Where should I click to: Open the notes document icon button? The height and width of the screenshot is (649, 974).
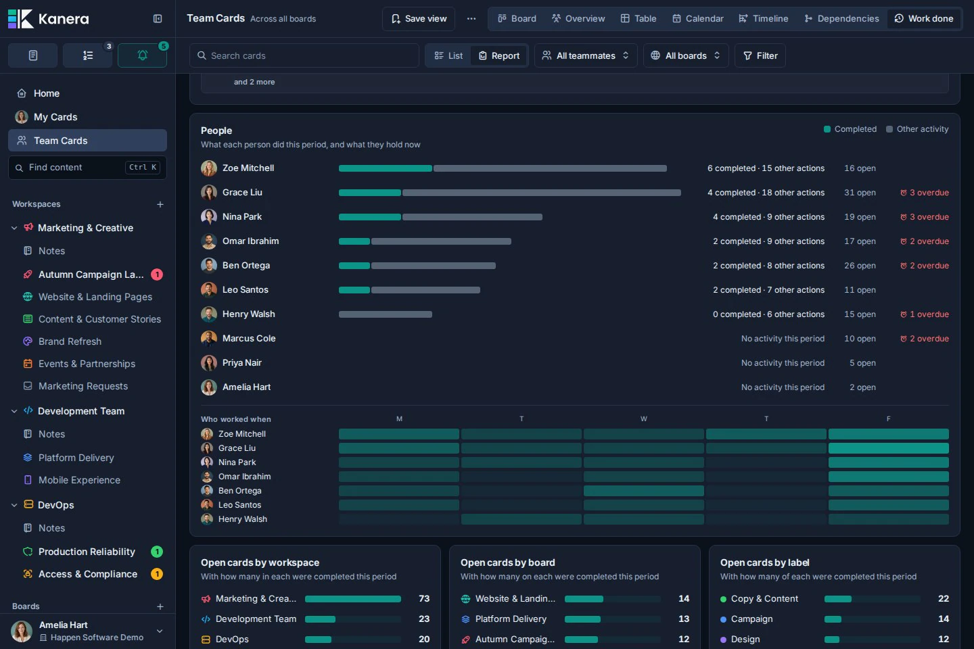pos(33,55)
